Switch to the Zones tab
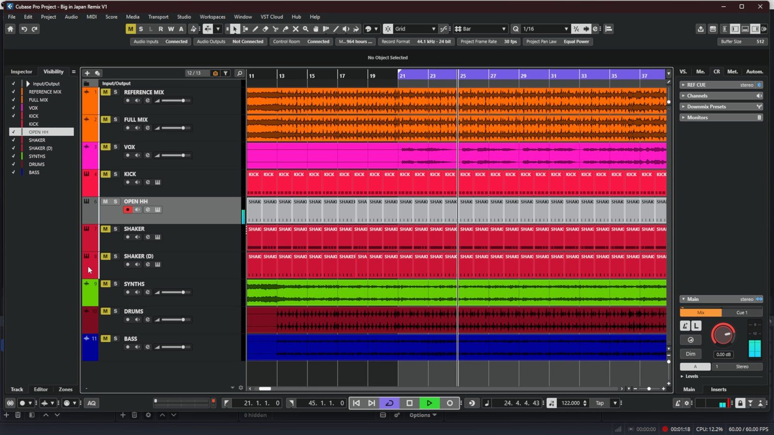 click(x=65, y=390)
